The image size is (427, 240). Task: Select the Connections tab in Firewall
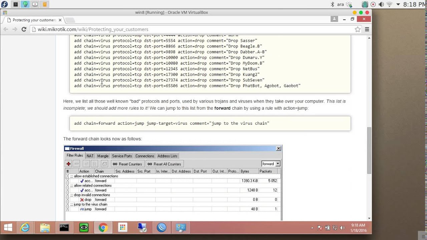[145, 156]
